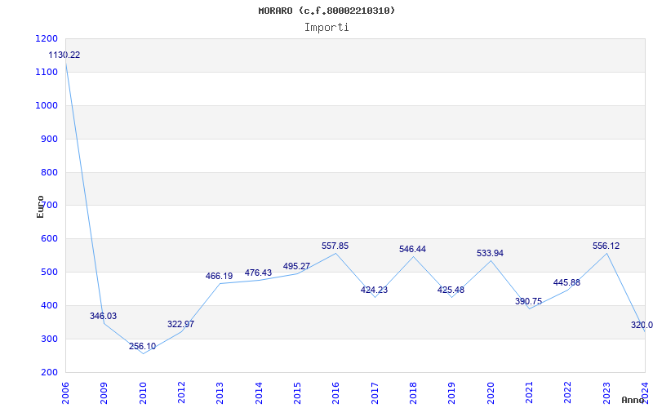Click the 200 y-axis tick label
The height and width of the screenshot is (408, 653).
[x=50, y=372]
